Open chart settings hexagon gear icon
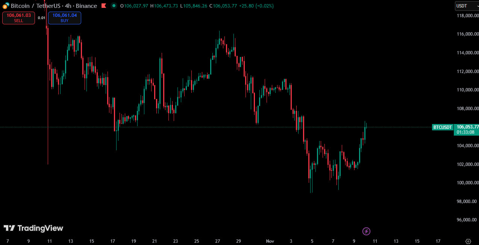Screen dimensions: 479x245 point(468,241)
